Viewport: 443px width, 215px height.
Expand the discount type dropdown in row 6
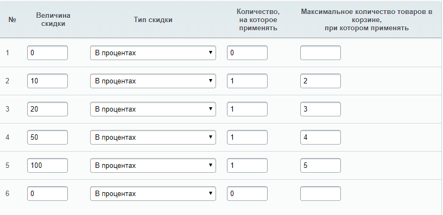pos(153,194)
